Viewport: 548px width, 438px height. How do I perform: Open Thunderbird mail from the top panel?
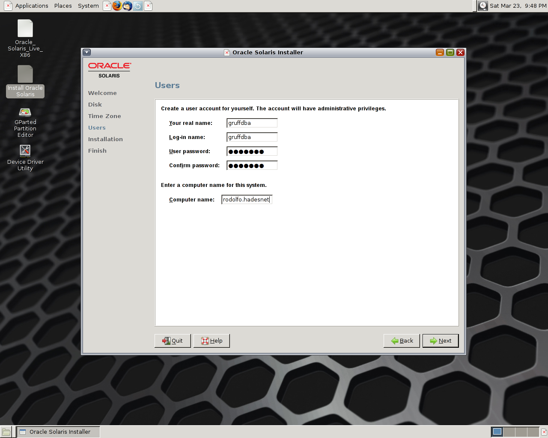click(128, 6)
